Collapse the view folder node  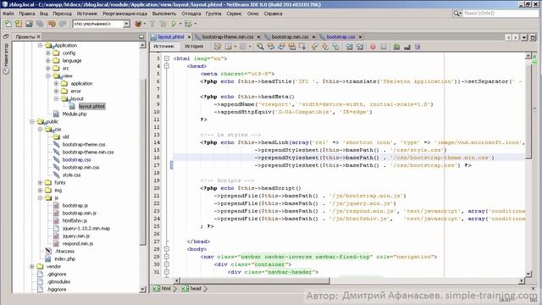click(48, 75)
